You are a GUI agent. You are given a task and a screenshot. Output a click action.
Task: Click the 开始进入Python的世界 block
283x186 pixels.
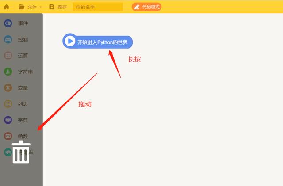coord(97,42)
